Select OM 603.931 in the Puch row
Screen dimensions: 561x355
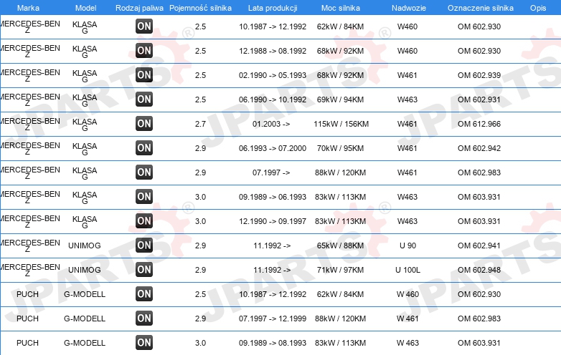tap(479, 343)
